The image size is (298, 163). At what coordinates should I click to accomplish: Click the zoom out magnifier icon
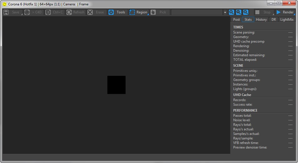(x=239, y=12)
